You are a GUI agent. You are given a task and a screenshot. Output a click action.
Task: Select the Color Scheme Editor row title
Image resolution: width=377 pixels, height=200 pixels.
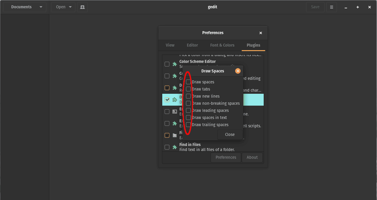pos(198,61)
